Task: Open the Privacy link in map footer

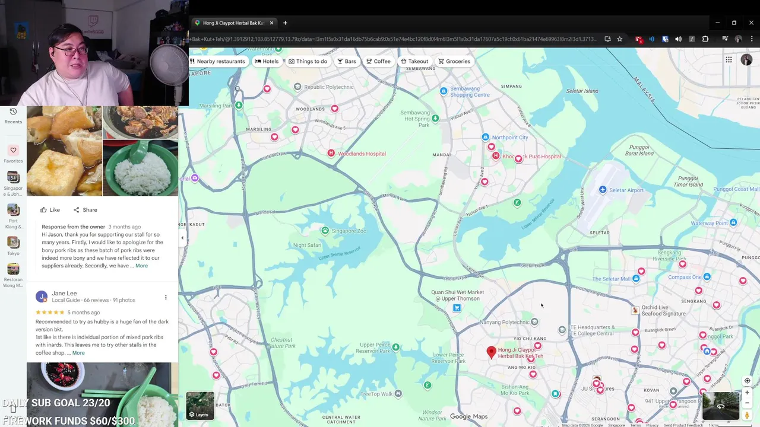Action: [x=652, y=425]
